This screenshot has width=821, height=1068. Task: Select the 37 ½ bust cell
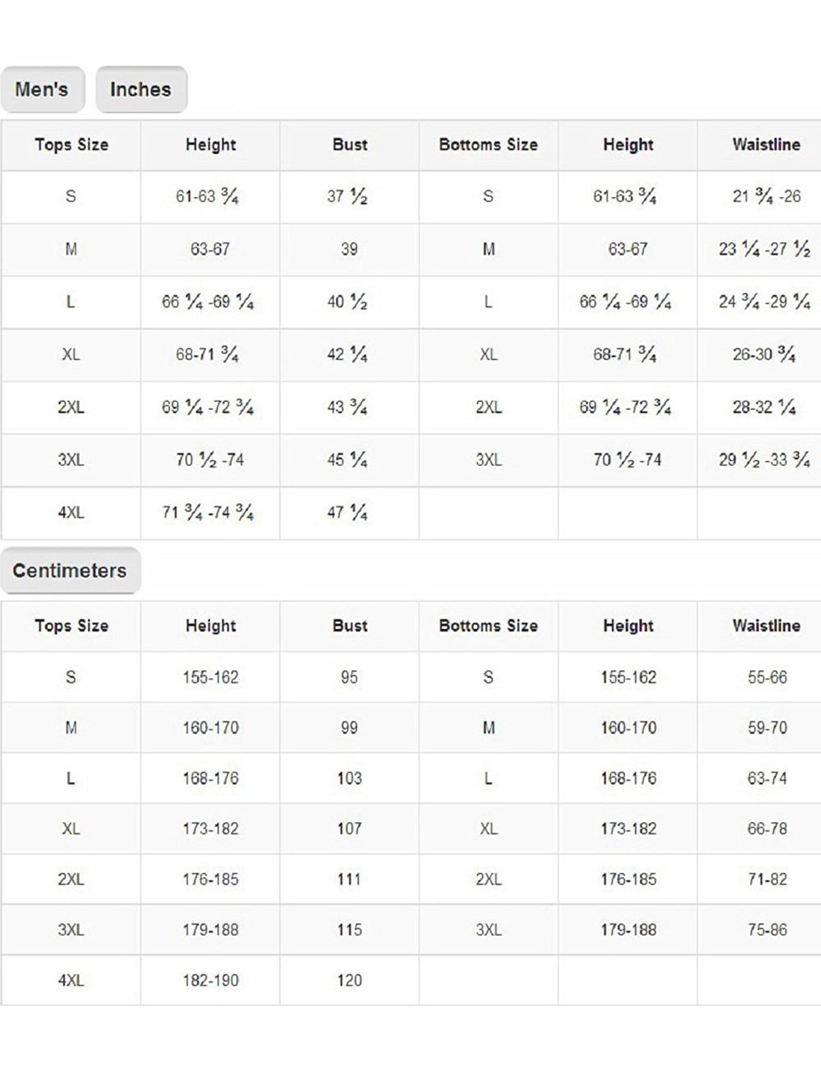pyautogui.click(x=348, y=197)
